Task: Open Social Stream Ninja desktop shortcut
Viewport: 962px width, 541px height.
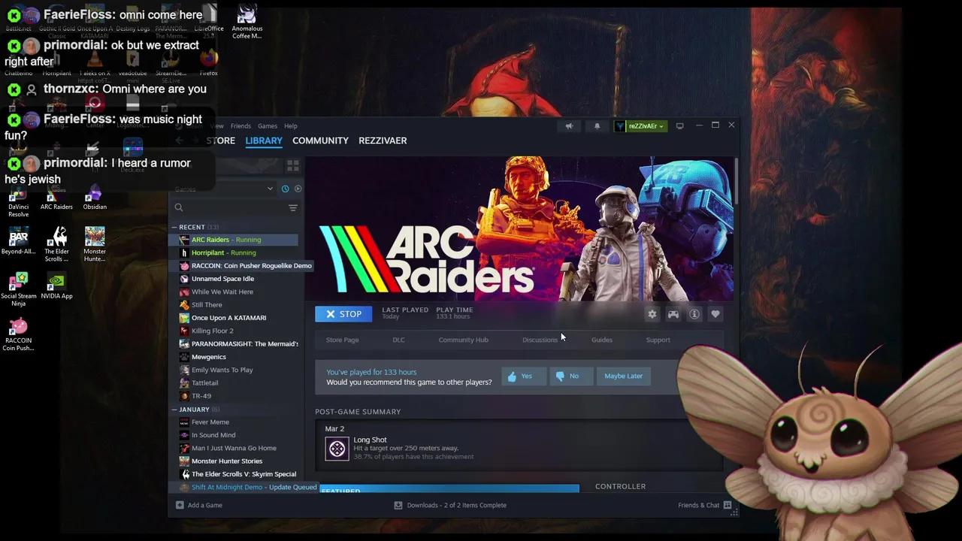Action: (19, 289)
